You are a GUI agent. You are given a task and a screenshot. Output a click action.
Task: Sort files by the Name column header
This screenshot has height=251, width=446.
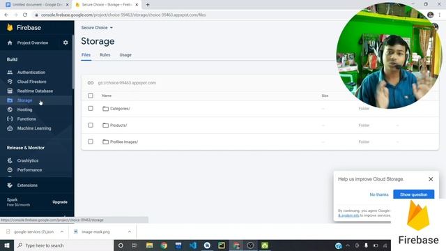[107, 96]
